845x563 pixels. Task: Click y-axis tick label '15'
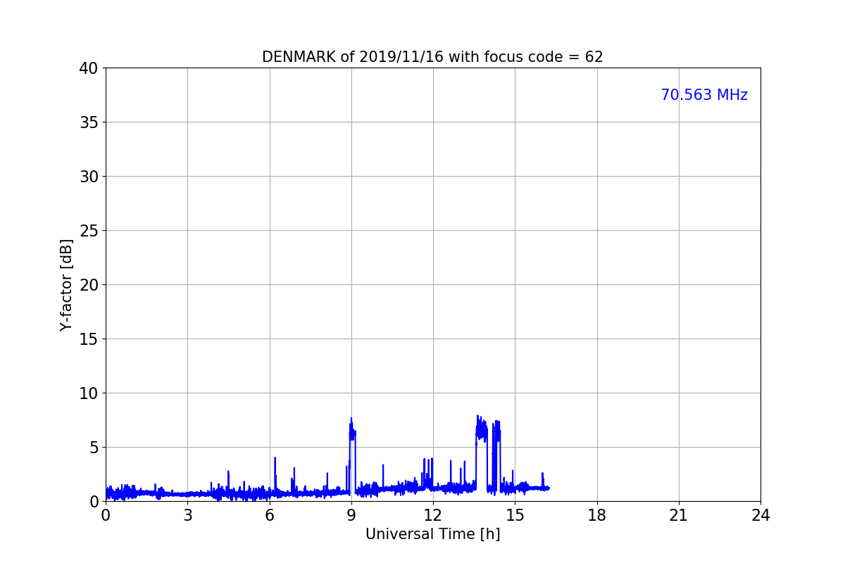pos(88,339)
